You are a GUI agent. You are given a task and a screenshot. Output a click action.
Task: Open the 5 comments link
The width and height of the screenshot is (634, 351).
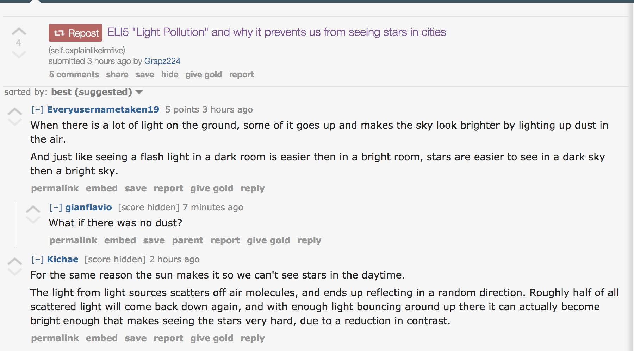coord(74,74)
